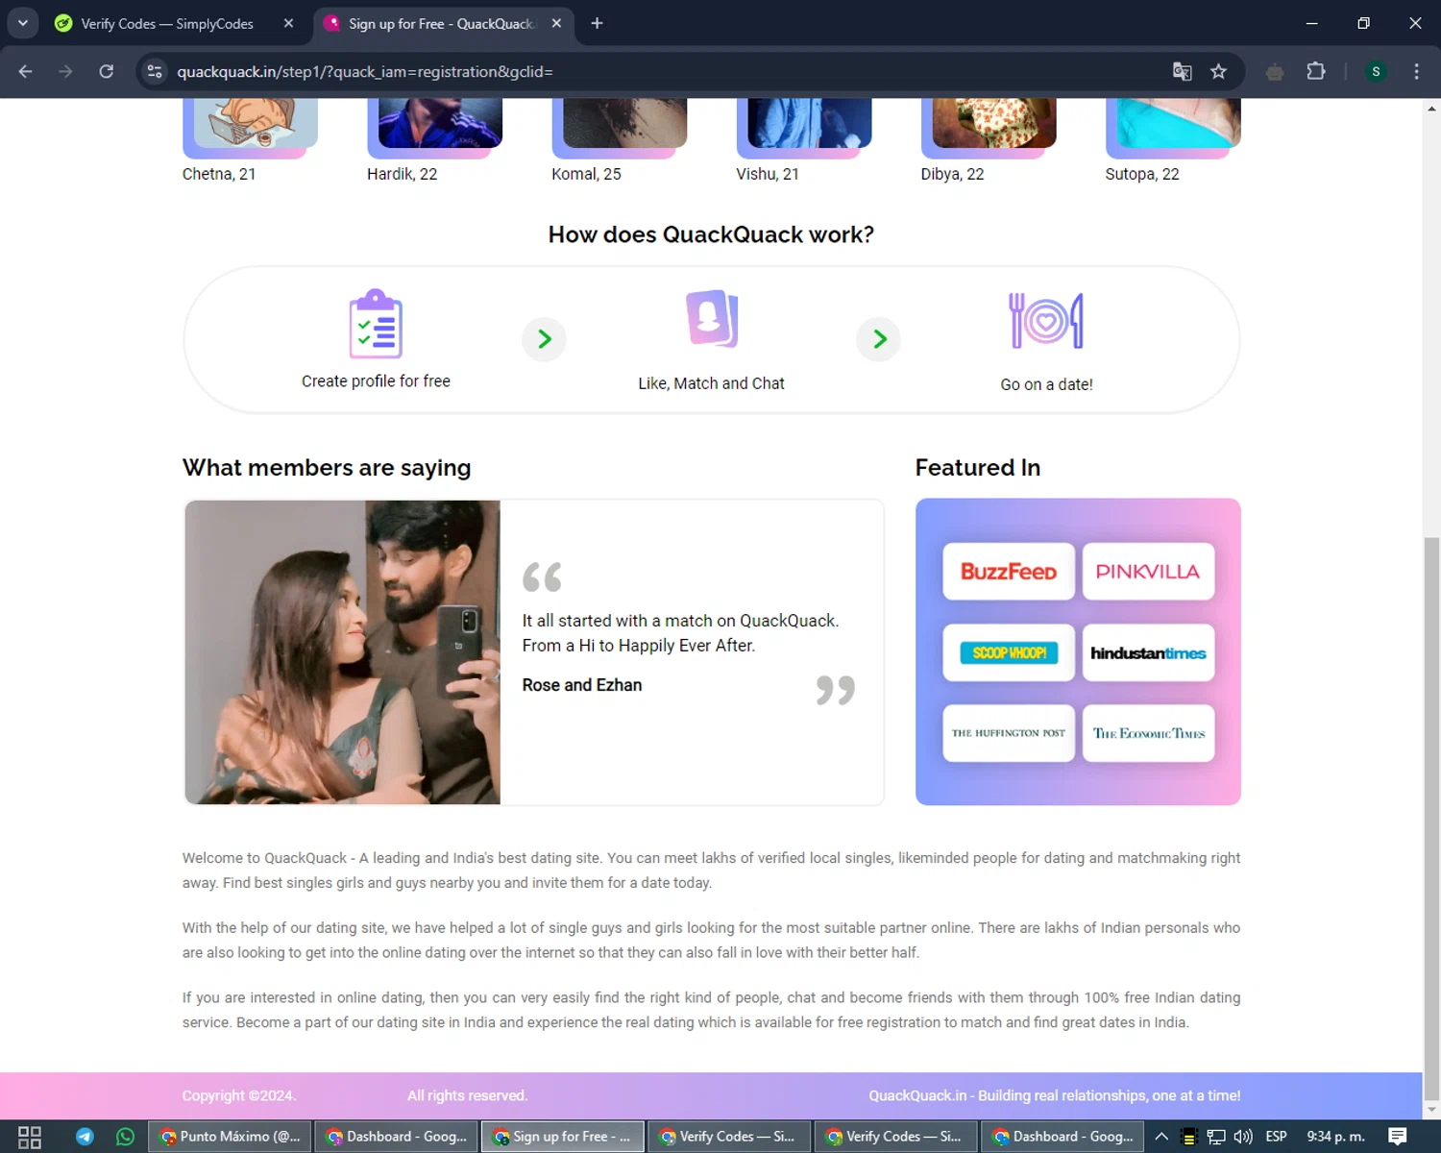Screen dimensions: 1441x1153
Task: Click the Create profile clipboard icon
Action: [x=376, y=324]
